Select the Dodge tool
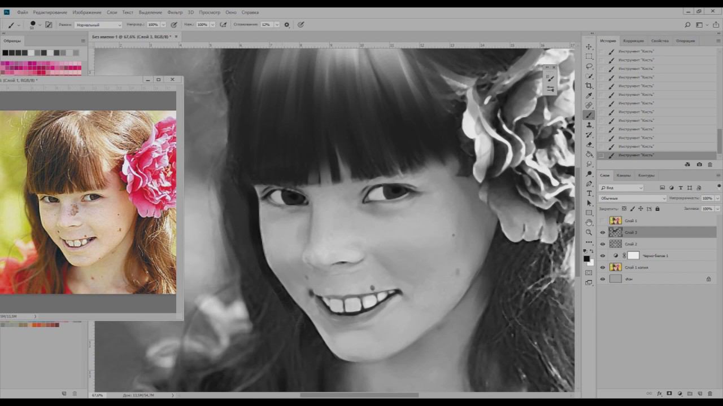The height and width of the screenshot is (406, 723). coord(589,174)
